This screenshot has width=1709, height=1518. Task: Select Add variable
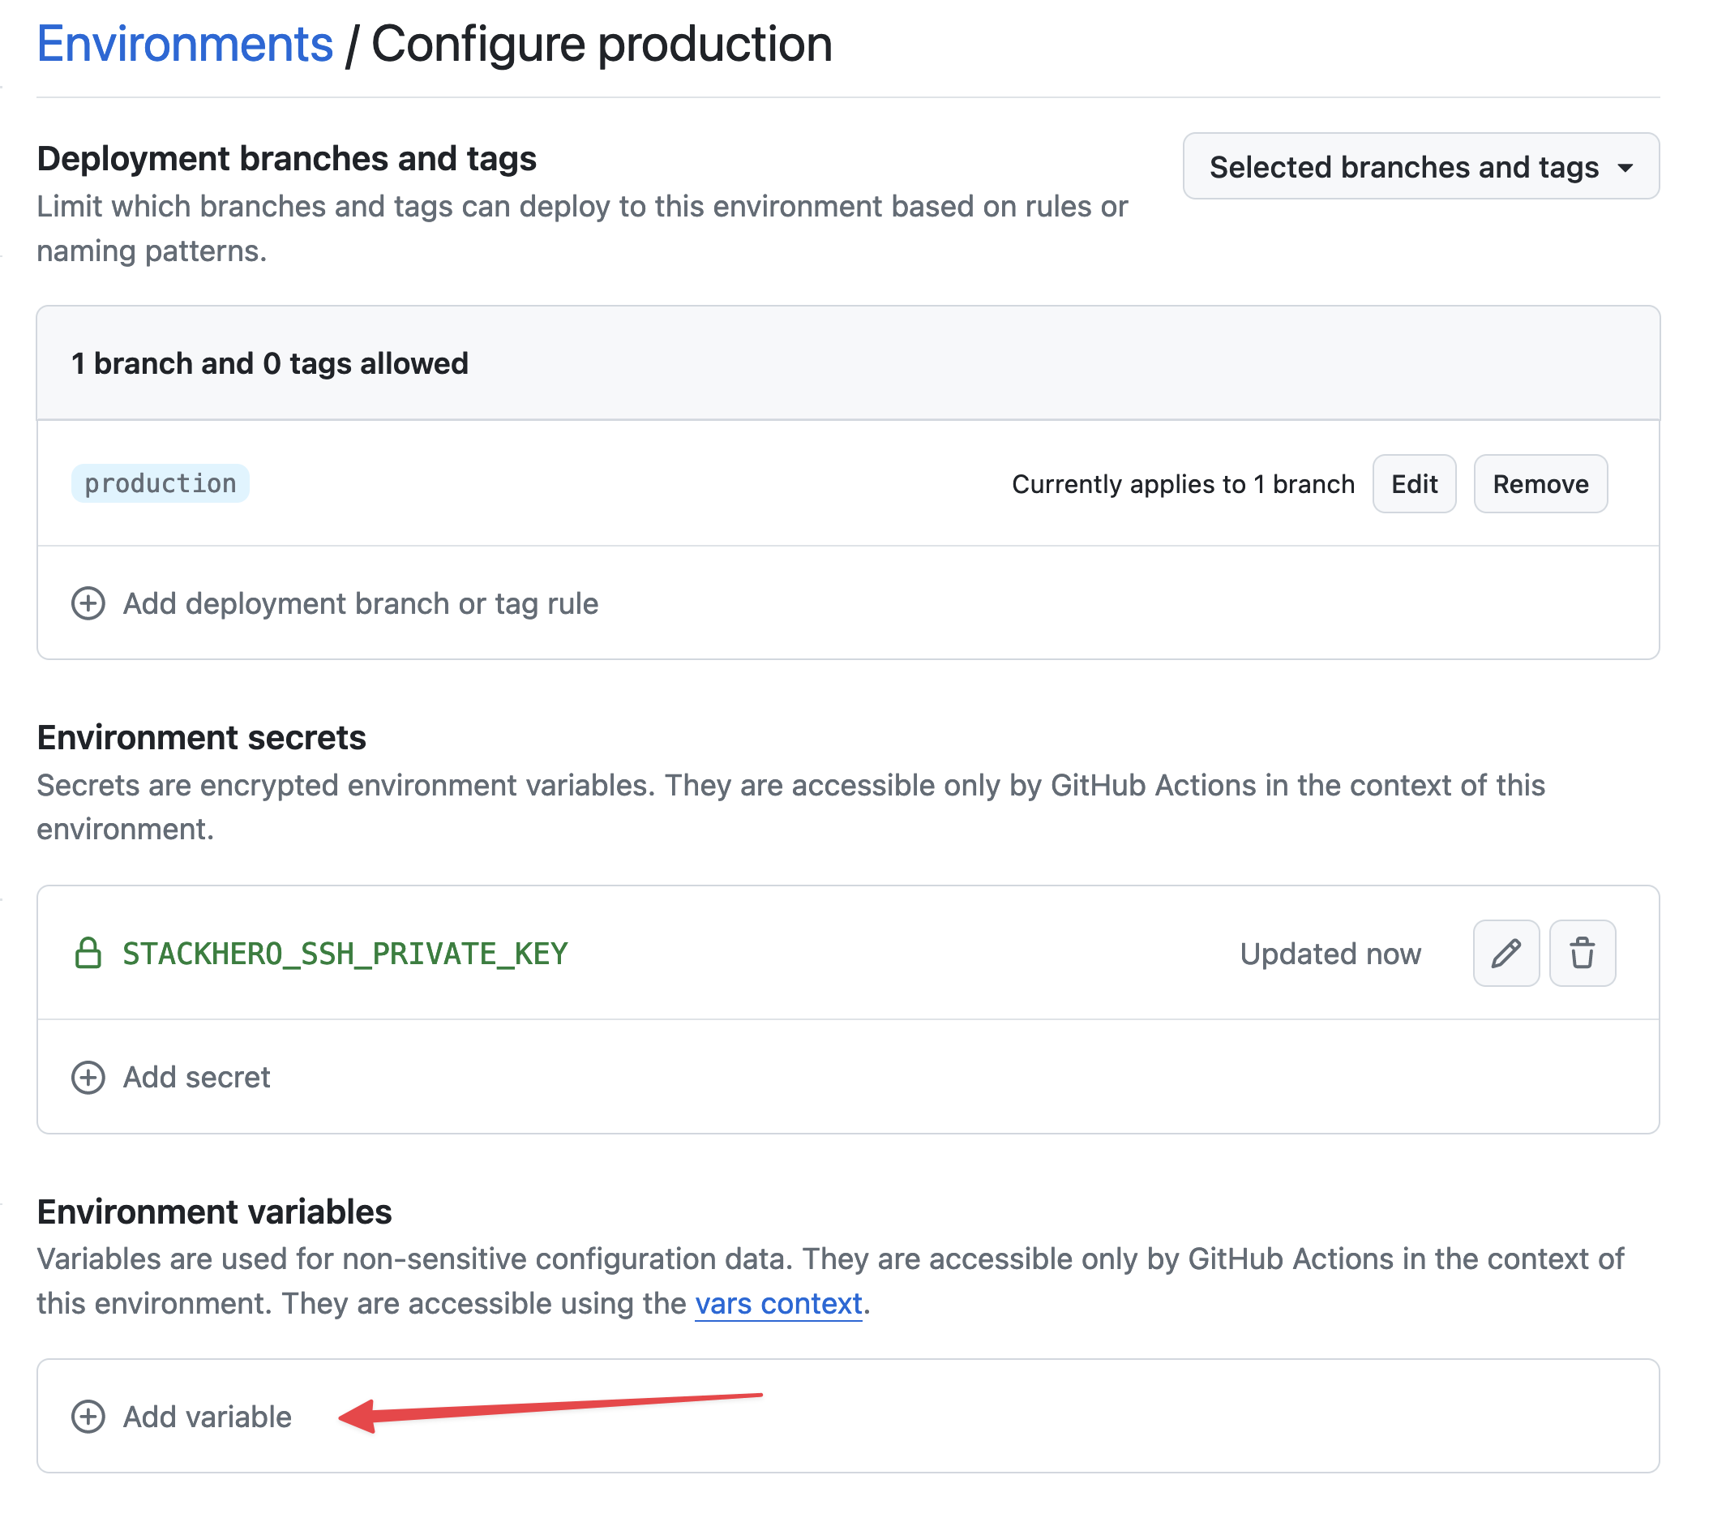(206, 1417)
